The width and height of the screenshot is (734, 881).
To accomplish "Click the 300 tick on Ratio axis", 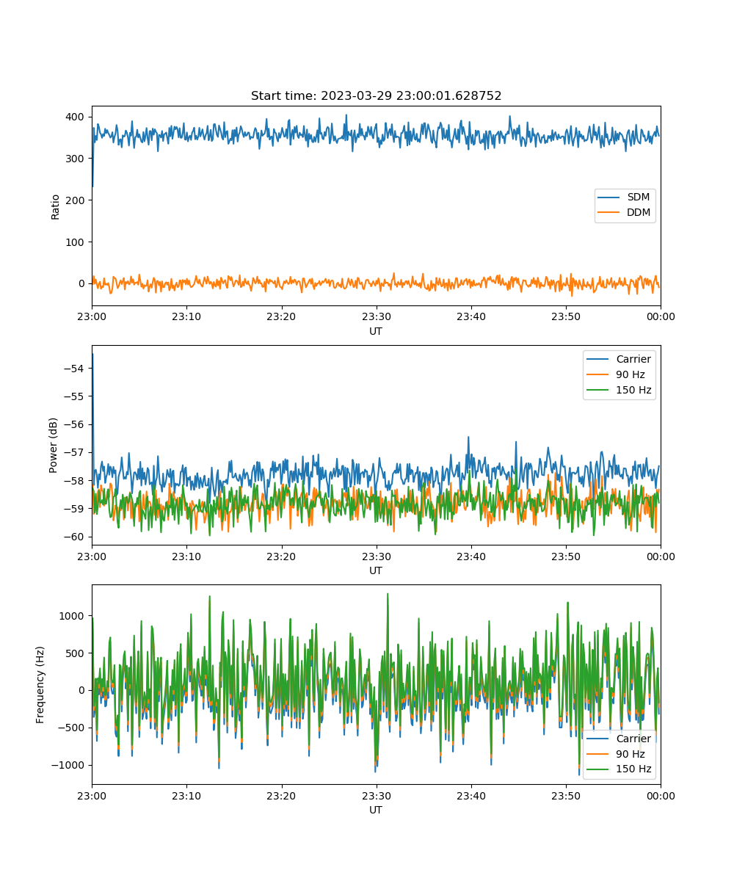I will click(76, 159).
